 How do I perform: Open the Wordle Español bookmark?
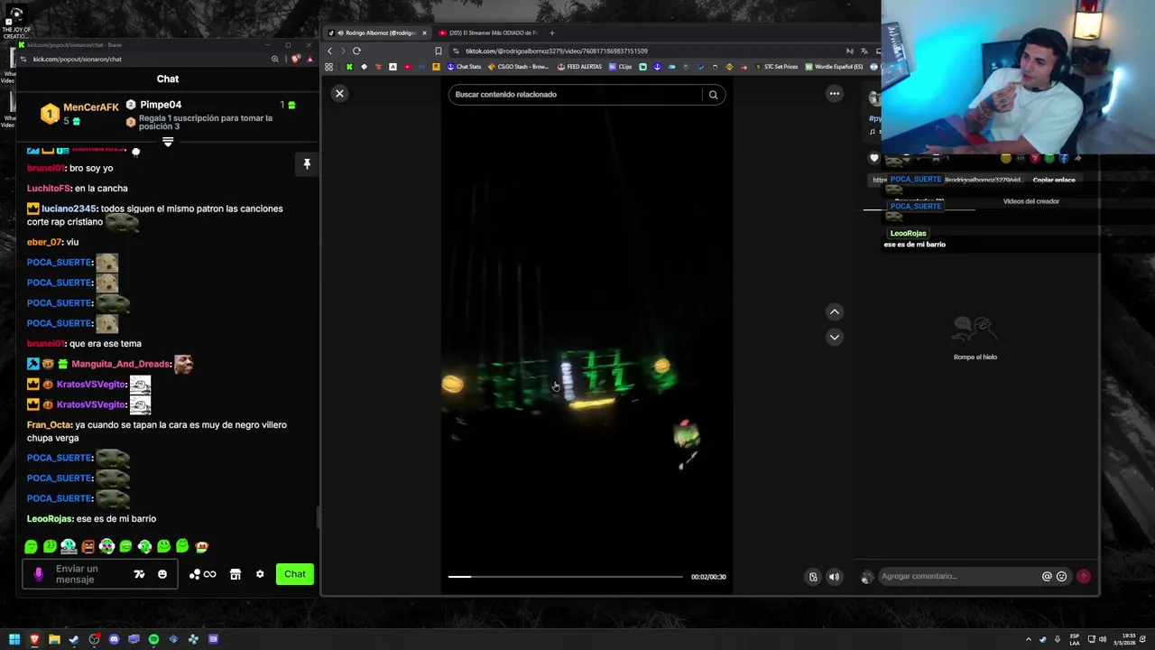(x=835, y=67)
